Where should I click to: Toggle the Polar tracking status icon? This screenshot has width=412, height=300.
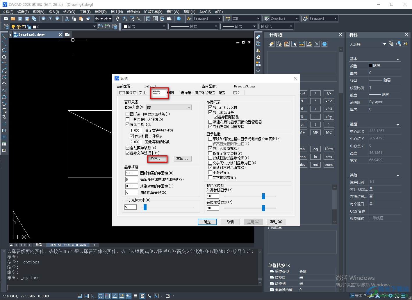tap(101, 296)
